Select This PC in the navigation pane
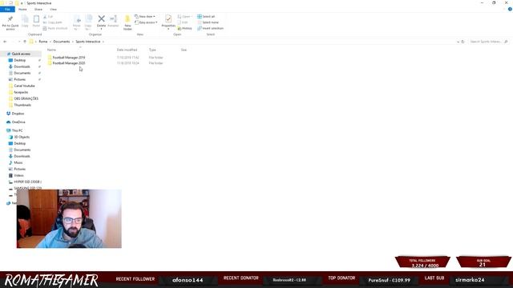The image size is (513, 288). tap(17, 130)
